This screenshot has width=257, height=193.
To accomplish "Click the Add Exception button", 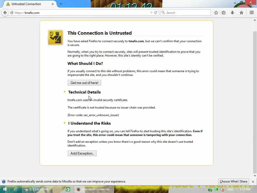I will pos(82,153).
